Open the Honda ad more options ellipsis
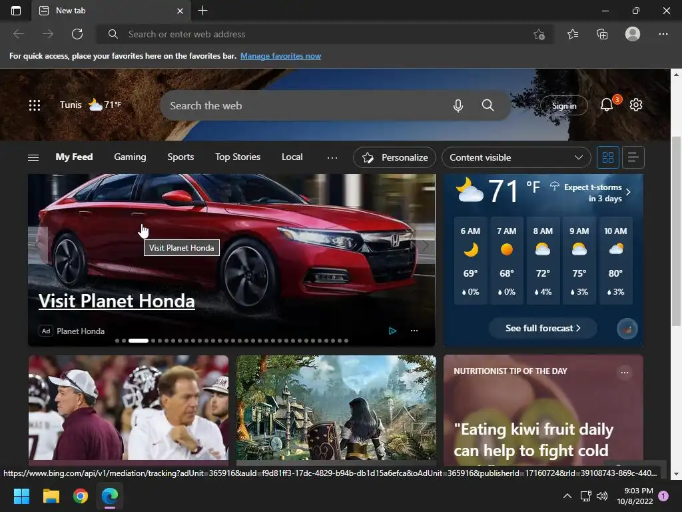Viewport: 682px width, 512px height. 414,331
